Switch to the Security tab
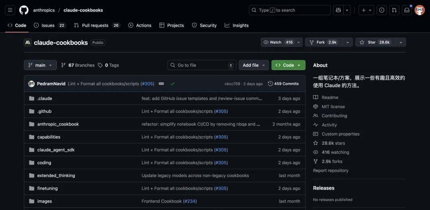 pos(204,25)
